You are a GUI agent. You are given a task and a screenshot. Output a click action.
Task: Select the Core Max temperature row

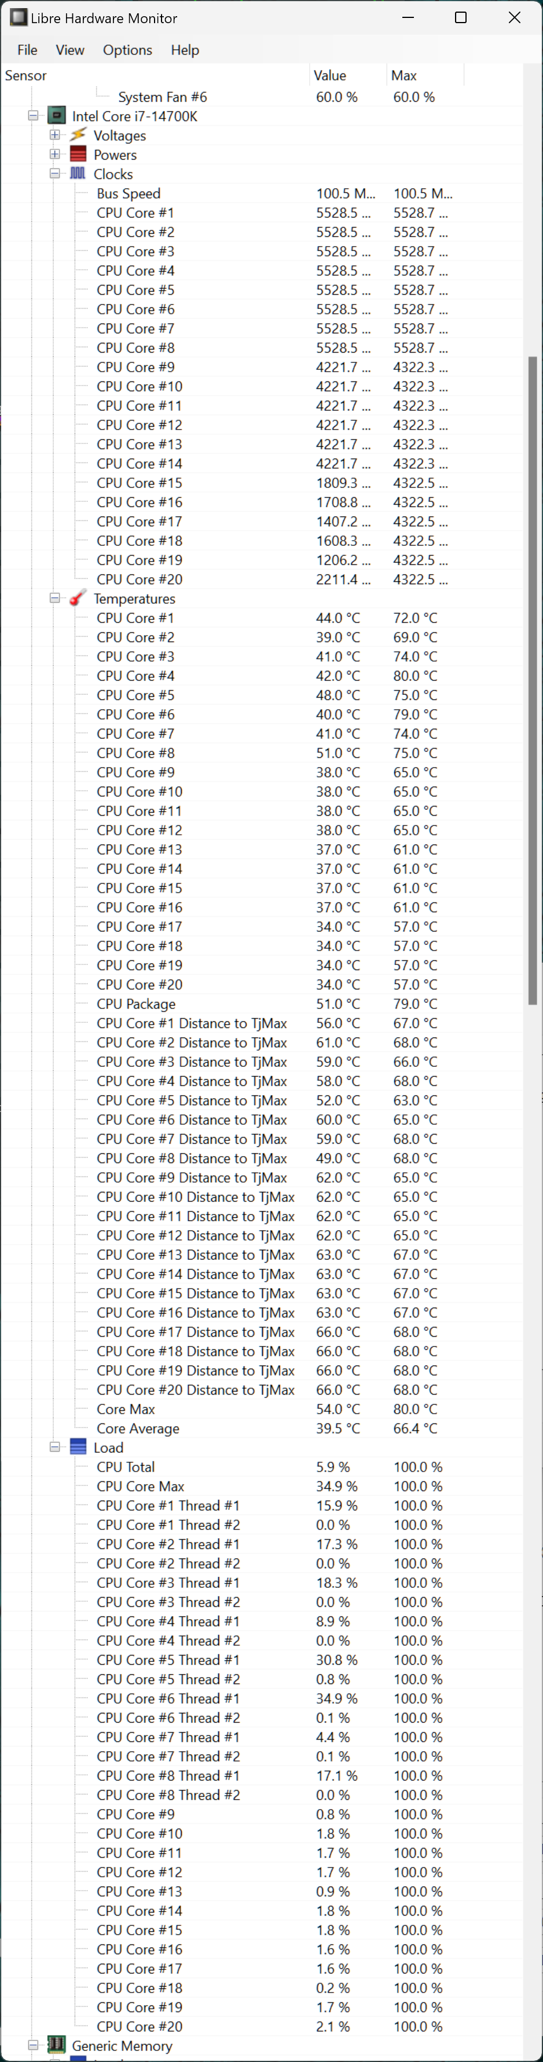(262, 1409)
